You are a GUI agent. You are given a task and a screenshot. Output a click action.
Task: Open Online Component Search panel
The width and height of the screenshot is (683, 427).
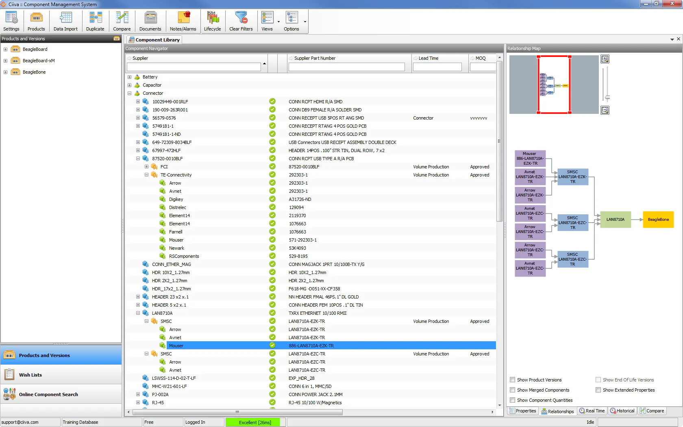tap(61, 394)
